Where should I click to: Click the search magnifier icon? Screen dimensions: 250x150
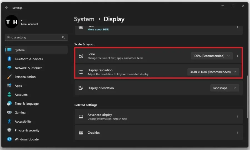point(63,37)
